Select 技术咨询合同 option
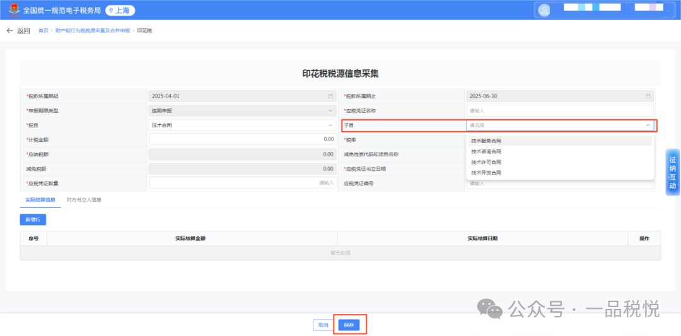681x336 pixels. (486, 151)
